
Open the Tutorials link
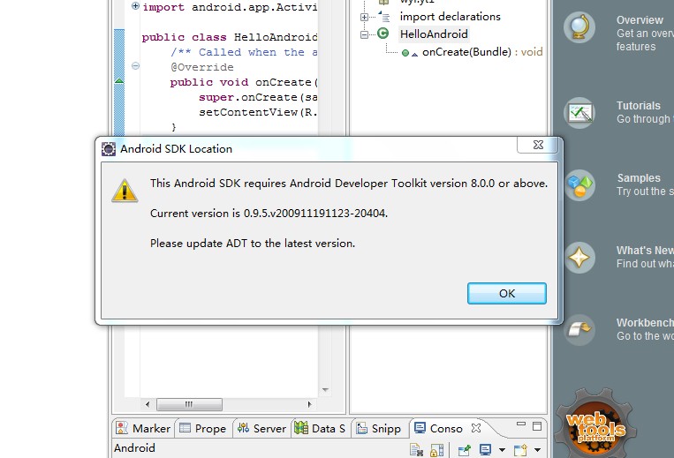pos(639,106)
